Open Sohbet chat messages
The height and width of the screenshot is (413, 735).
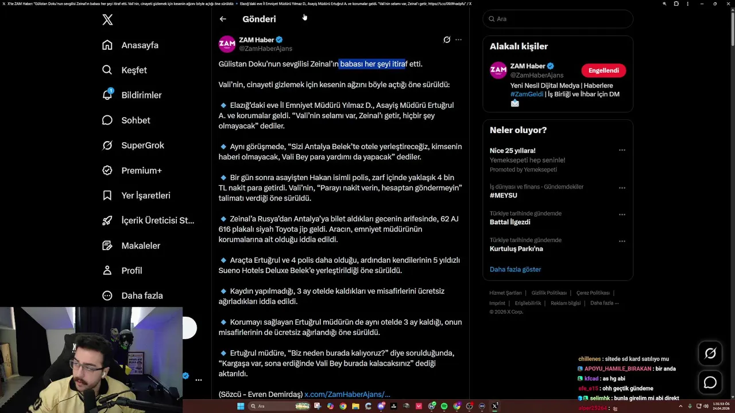click(x=126, y=120)
